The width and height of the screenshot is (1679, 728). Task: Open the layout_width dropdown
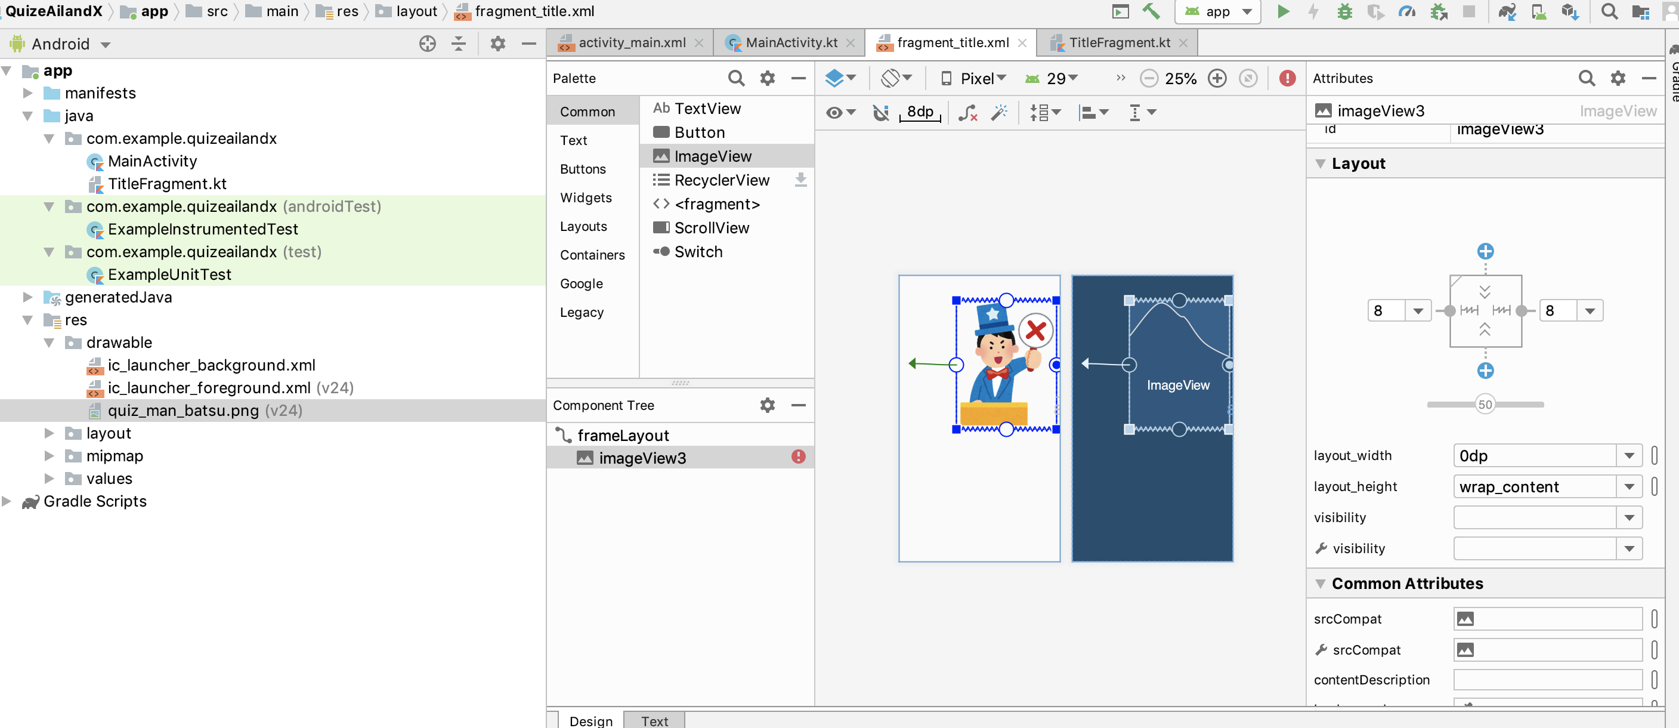pyautogui.click(x=1628, y=455)
